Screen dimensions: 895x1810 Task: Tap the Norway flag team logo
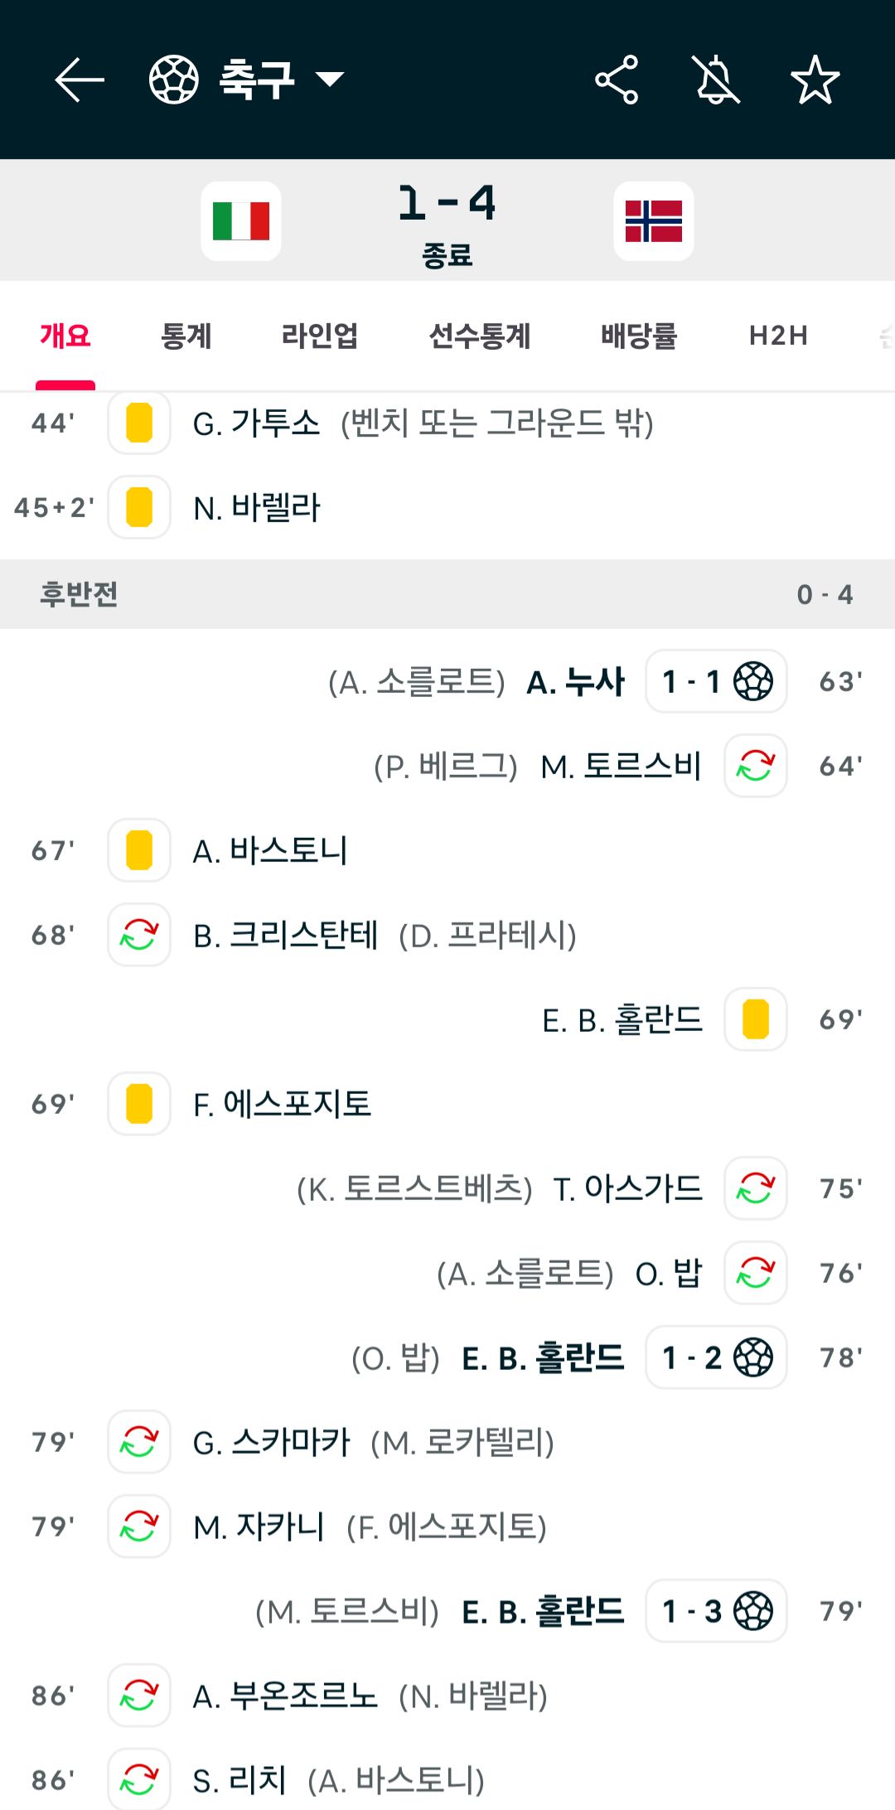point(654,221)
